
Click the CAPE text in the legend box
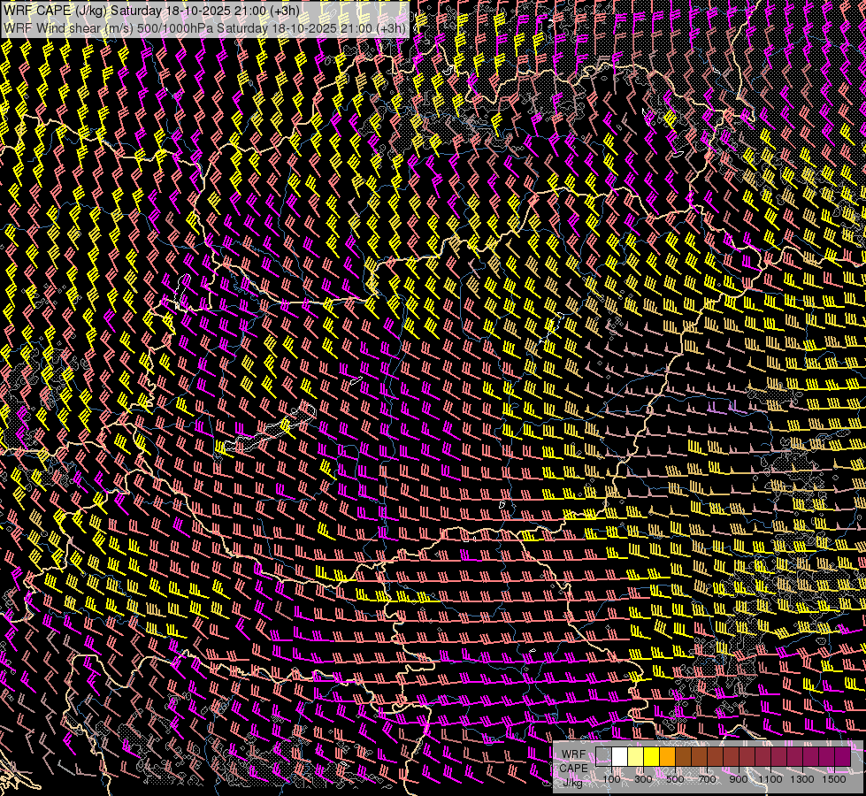coord(573,768)
